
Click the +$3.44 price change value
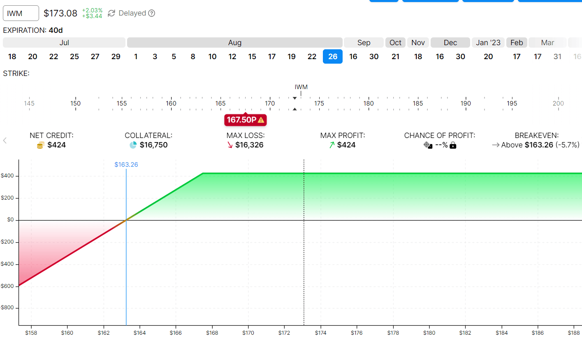[92, 16]
